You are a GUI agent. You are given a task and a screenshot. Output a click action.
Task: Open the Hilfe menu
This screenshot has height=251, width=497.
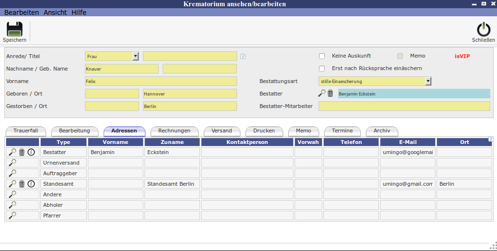[x=79, y=12]
